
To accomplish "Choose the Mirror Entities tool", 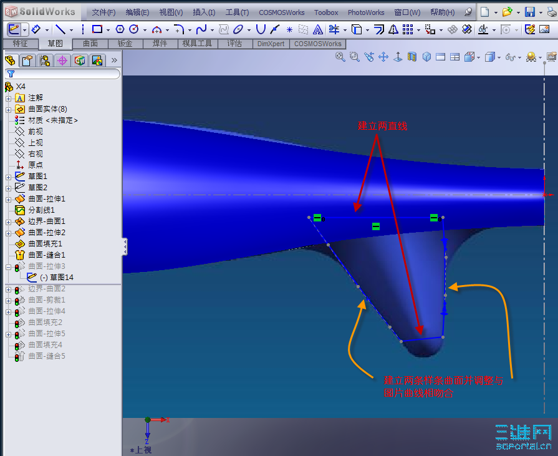I will (393, 29).
